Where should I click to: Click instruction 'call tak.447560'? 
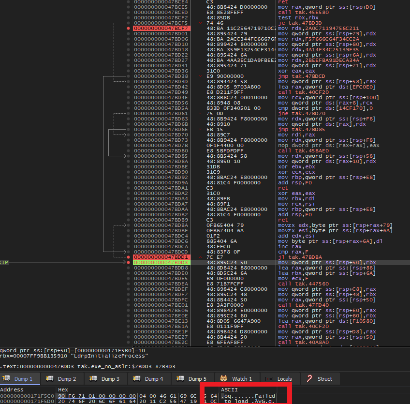303,284
